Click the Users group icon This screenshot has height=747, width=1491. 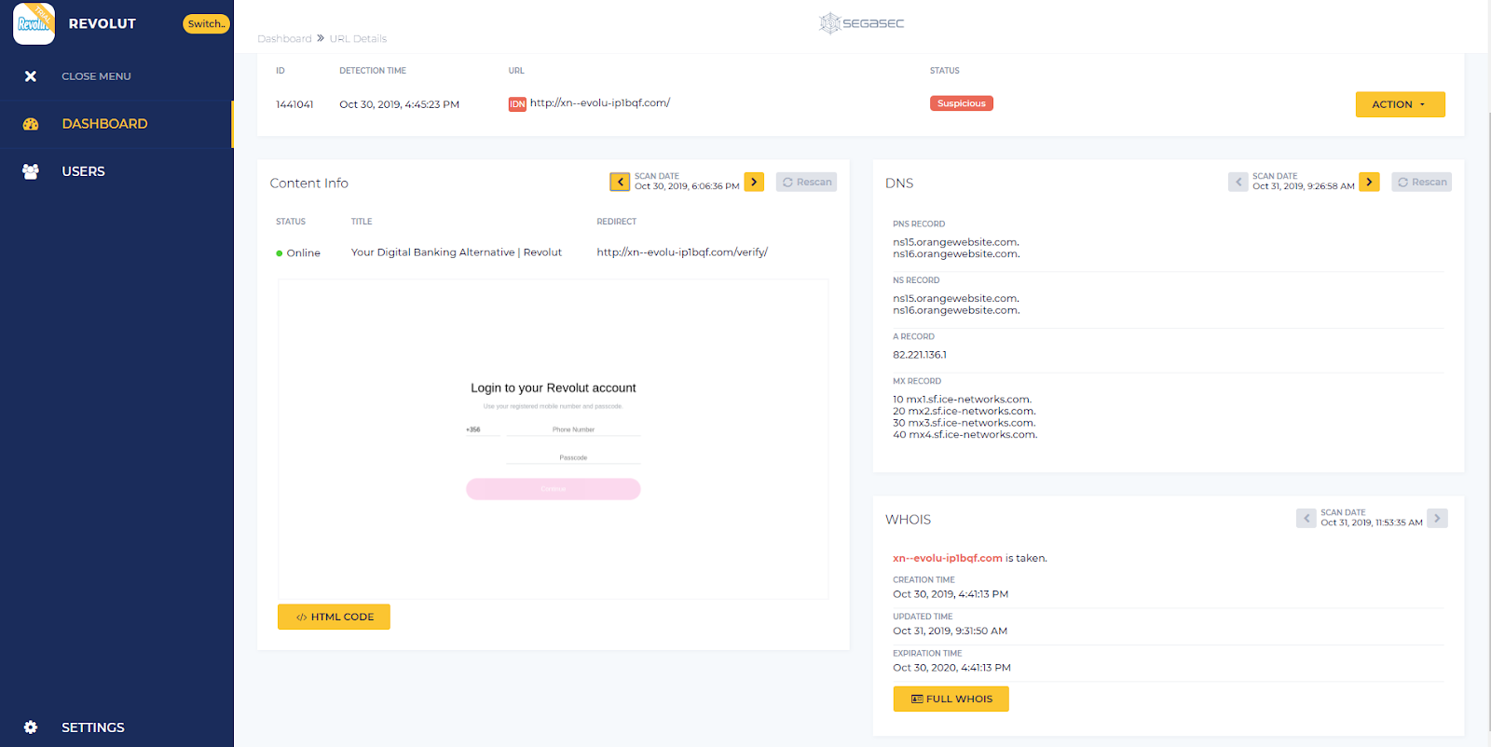(x=31, y=171)
